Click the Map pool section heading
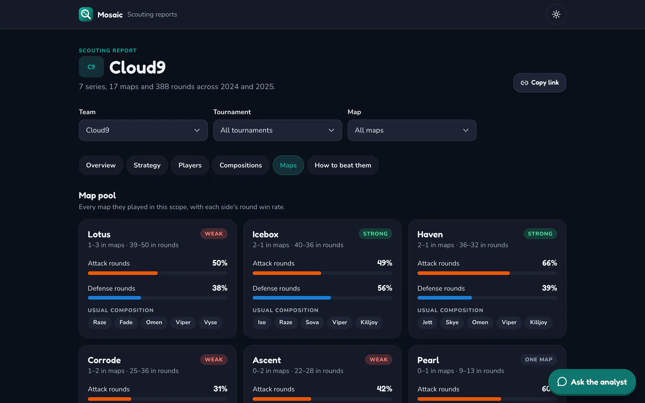645x403 pixels. coord(97,196)
